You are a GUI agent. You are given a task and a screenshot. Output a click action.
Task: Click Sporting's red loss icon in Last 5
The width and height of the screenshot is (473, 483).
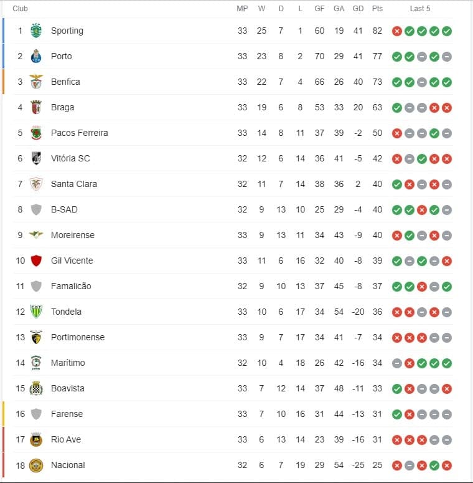tap(397, 31)
